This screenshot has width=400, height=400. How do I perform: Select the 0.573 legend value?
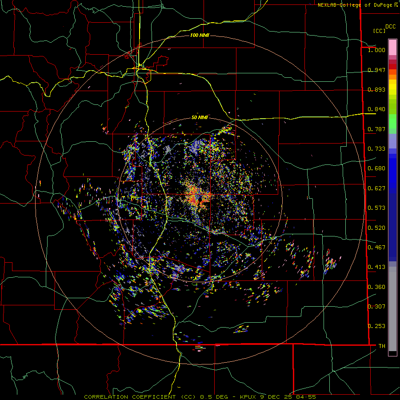[x=376, y=208]
